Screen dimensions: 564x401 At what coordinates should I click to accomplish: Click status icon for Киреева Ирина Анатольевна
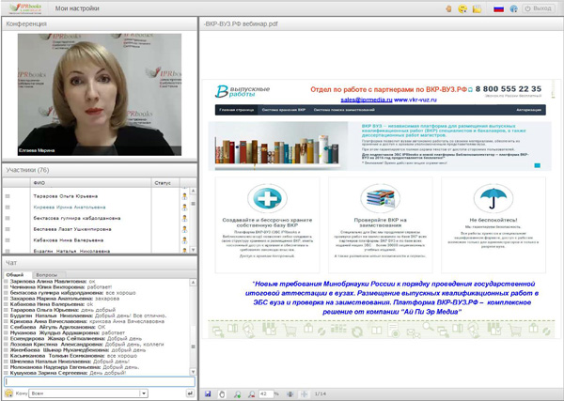click(x=184, y=208)
